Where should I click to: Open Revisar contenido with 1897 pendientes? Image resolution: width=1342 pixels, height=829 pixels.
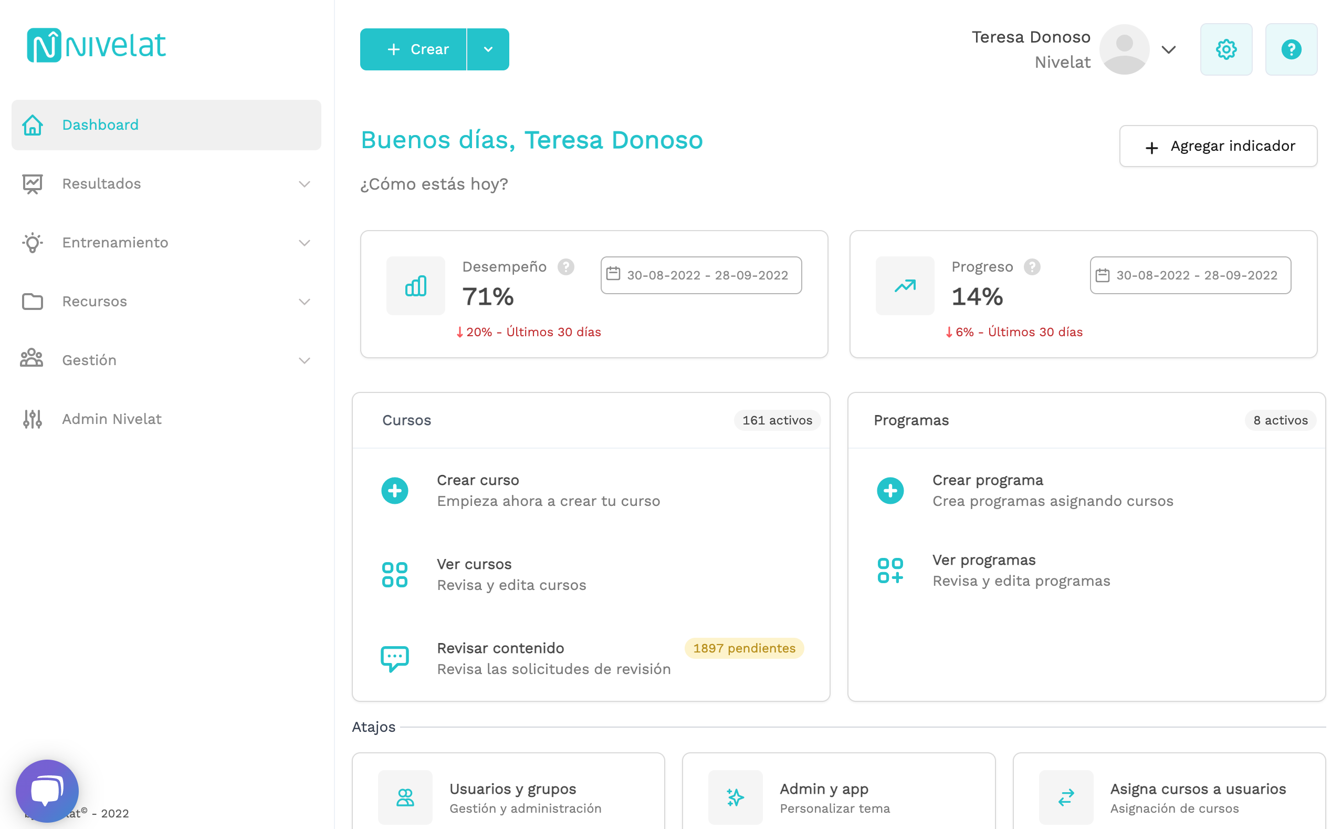(500, 648)
